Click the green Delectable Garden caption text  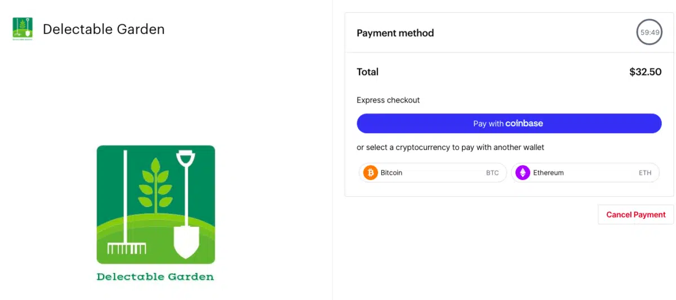click(155, 277)
